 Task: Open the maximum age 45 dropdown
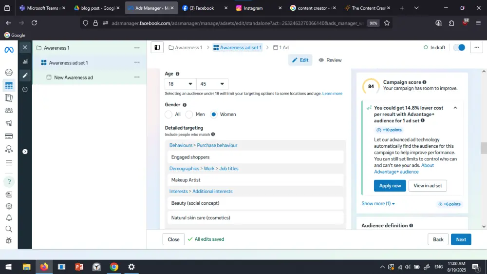point(212,84)
